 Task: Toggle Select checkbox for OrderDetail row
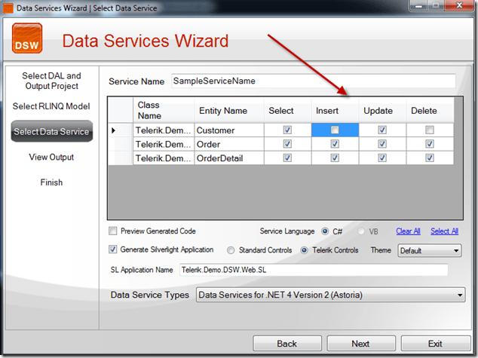point(287,158)
